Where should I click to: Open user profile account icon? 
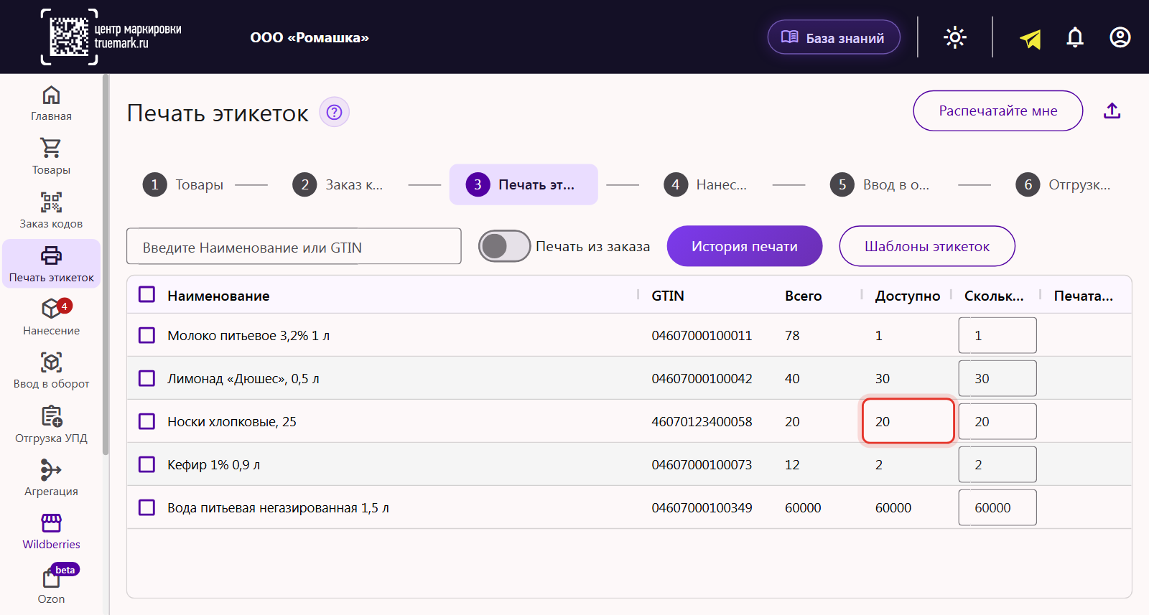[x=1120, y=37]
